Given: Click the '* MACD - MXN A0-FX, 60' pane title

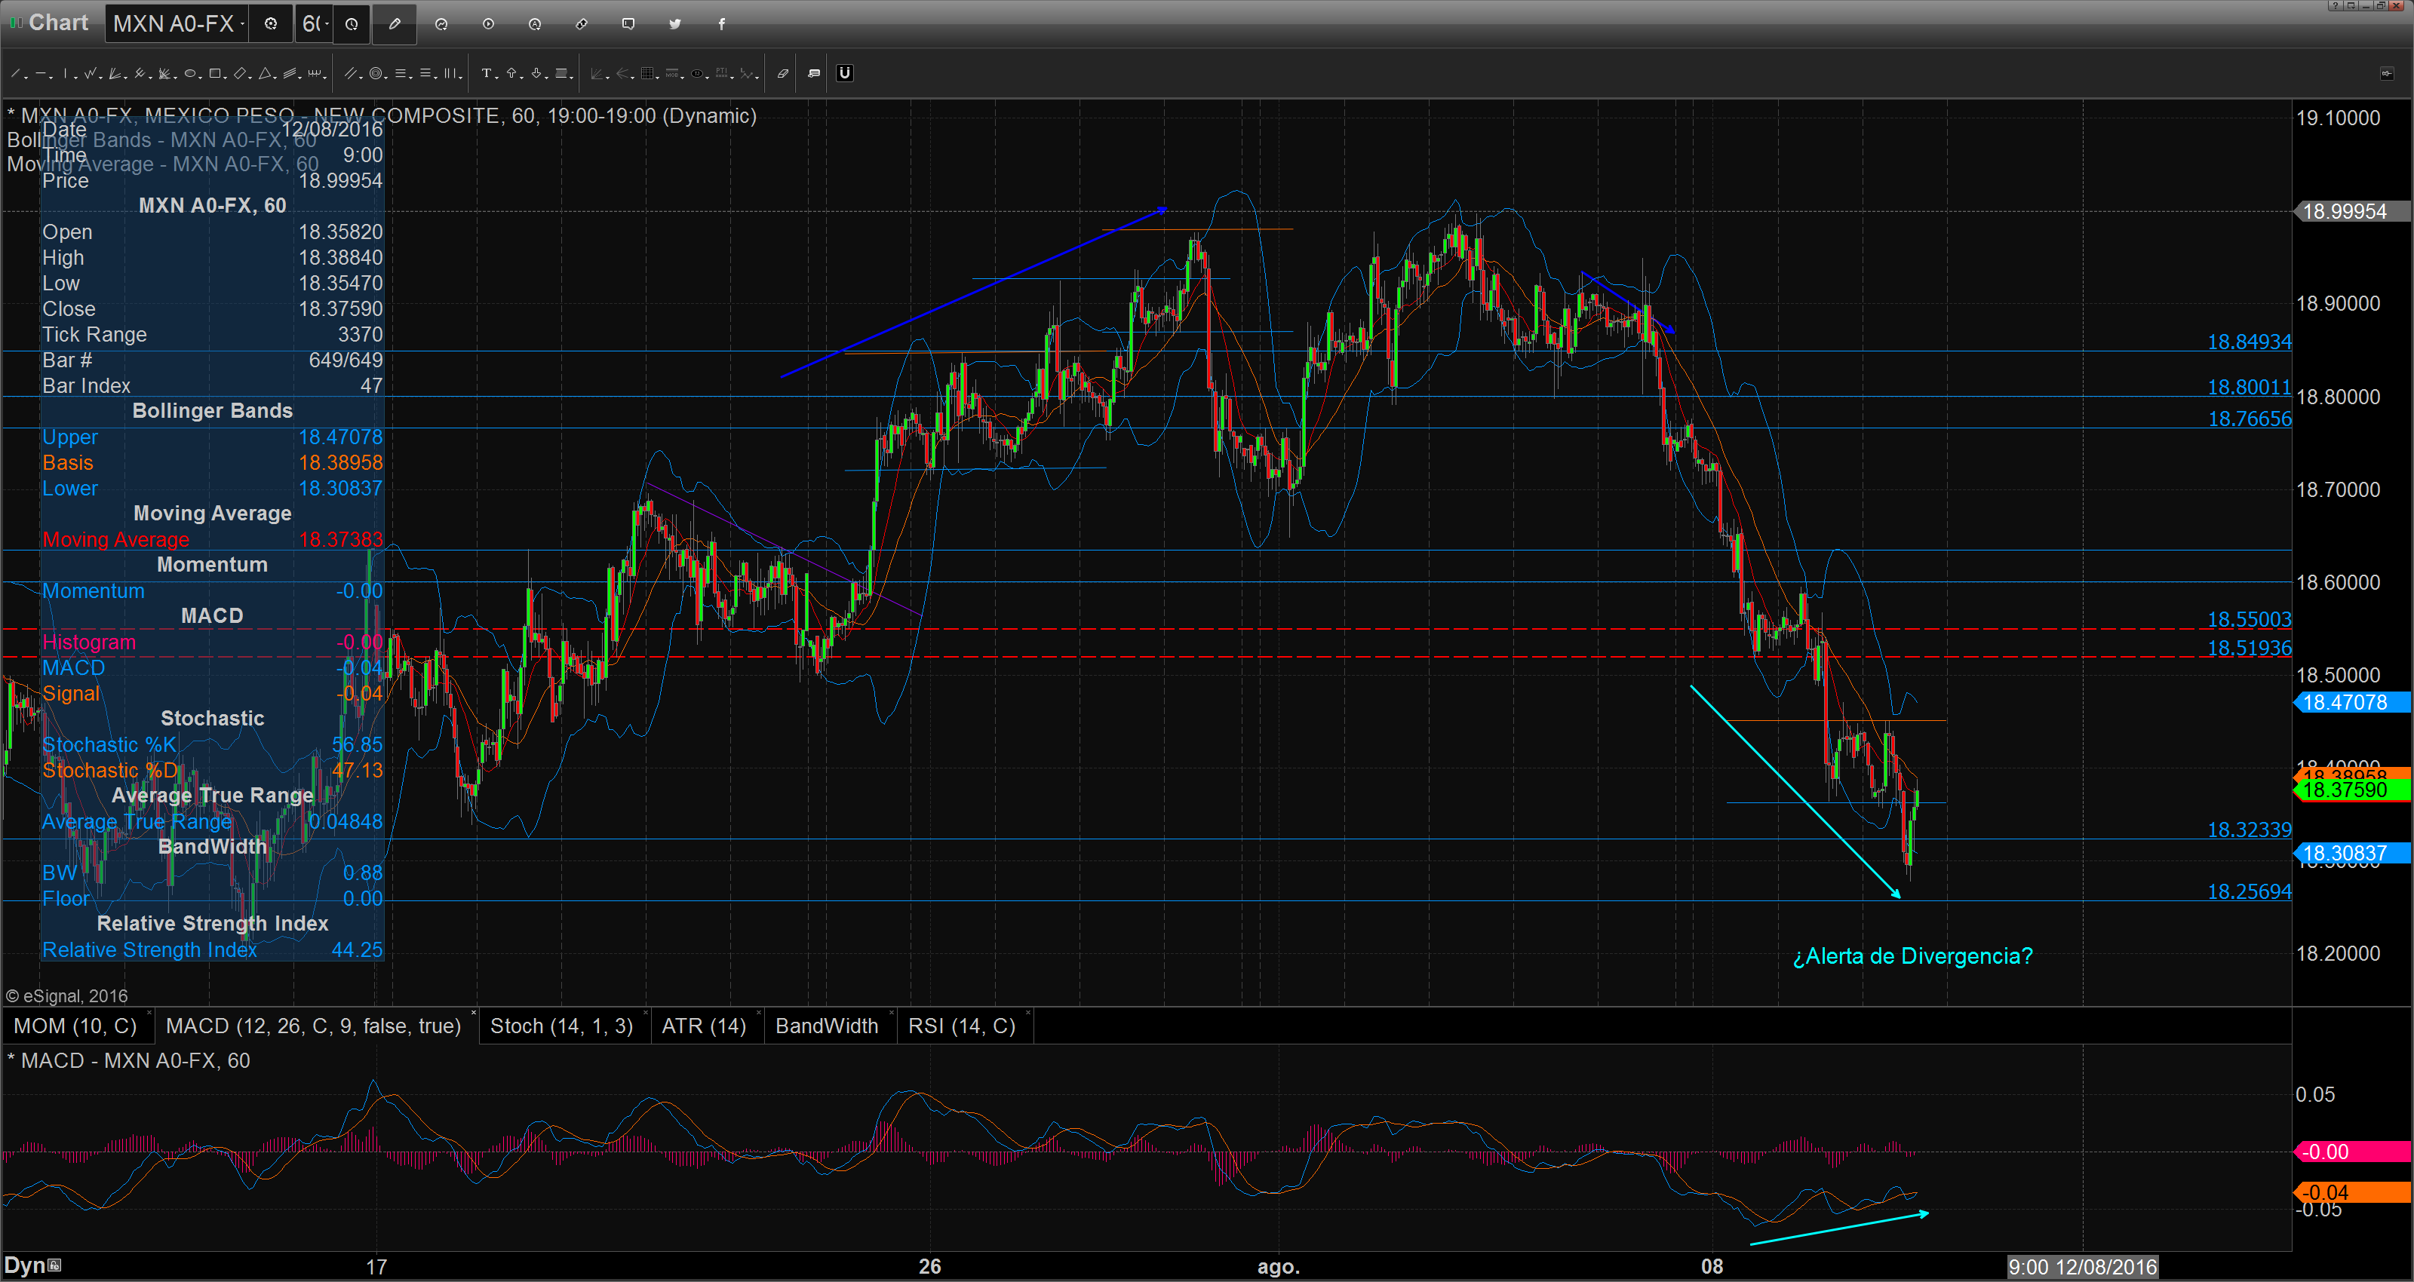Looking at the screenshot, I should pos(128,1061).
